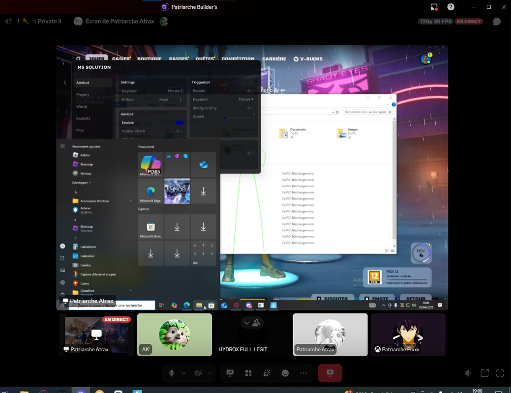The image size is (511, 393).
Task: Open the M365 Copilot Start tile
Action: (x=150, y=165)
